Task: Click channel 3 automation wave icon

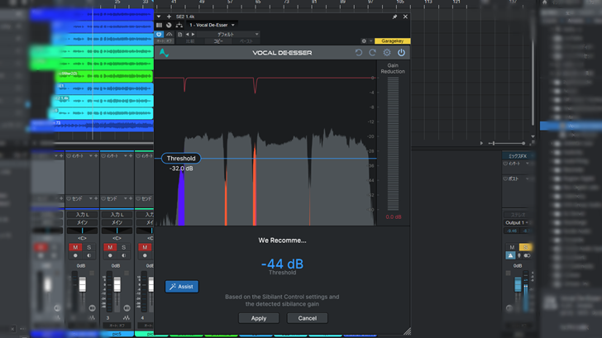Action: tap(127, 317)
